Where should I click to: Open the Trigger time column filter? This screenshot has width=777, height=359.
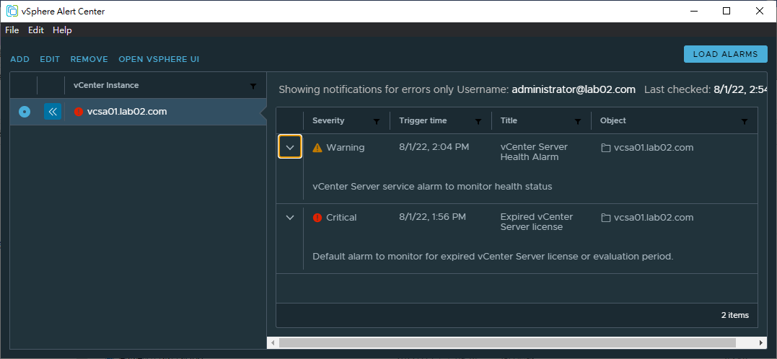coord(478,121)
